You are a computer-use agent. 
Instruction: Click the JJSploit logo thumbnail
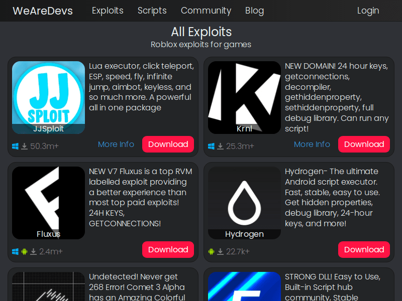48,97
